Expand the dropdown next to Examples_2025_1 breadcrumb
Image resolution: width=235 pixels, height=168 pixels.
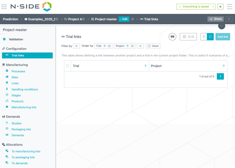[57, 19]
